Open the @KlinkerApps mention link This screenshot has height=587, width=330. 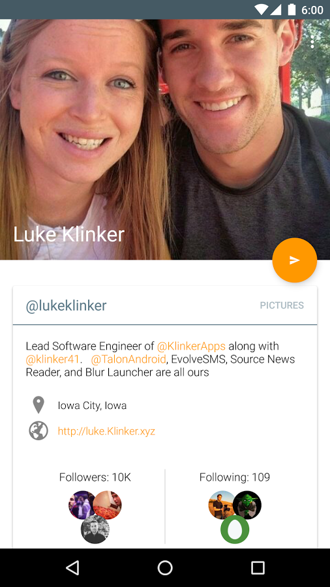[191, 346]
